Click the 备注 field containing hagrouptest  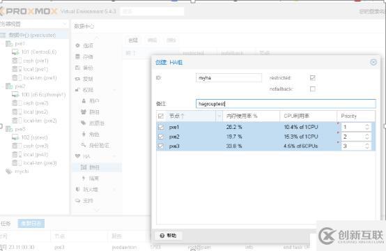pyautogui.click(x=286, y=104)
